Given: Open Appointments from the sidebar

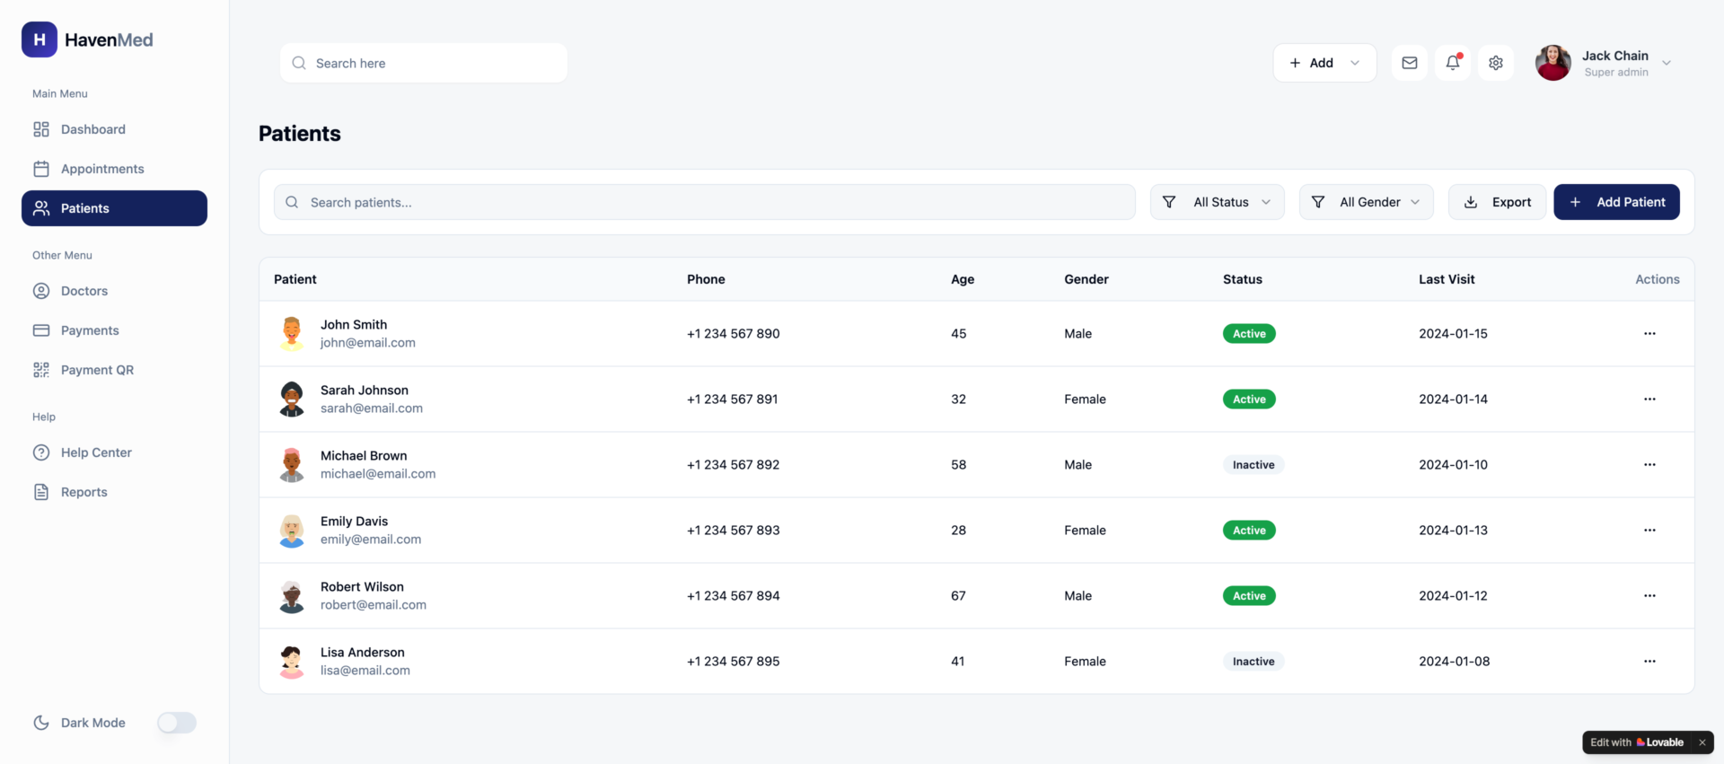Looking at the screenshot, I should click(x=101, y=169).
